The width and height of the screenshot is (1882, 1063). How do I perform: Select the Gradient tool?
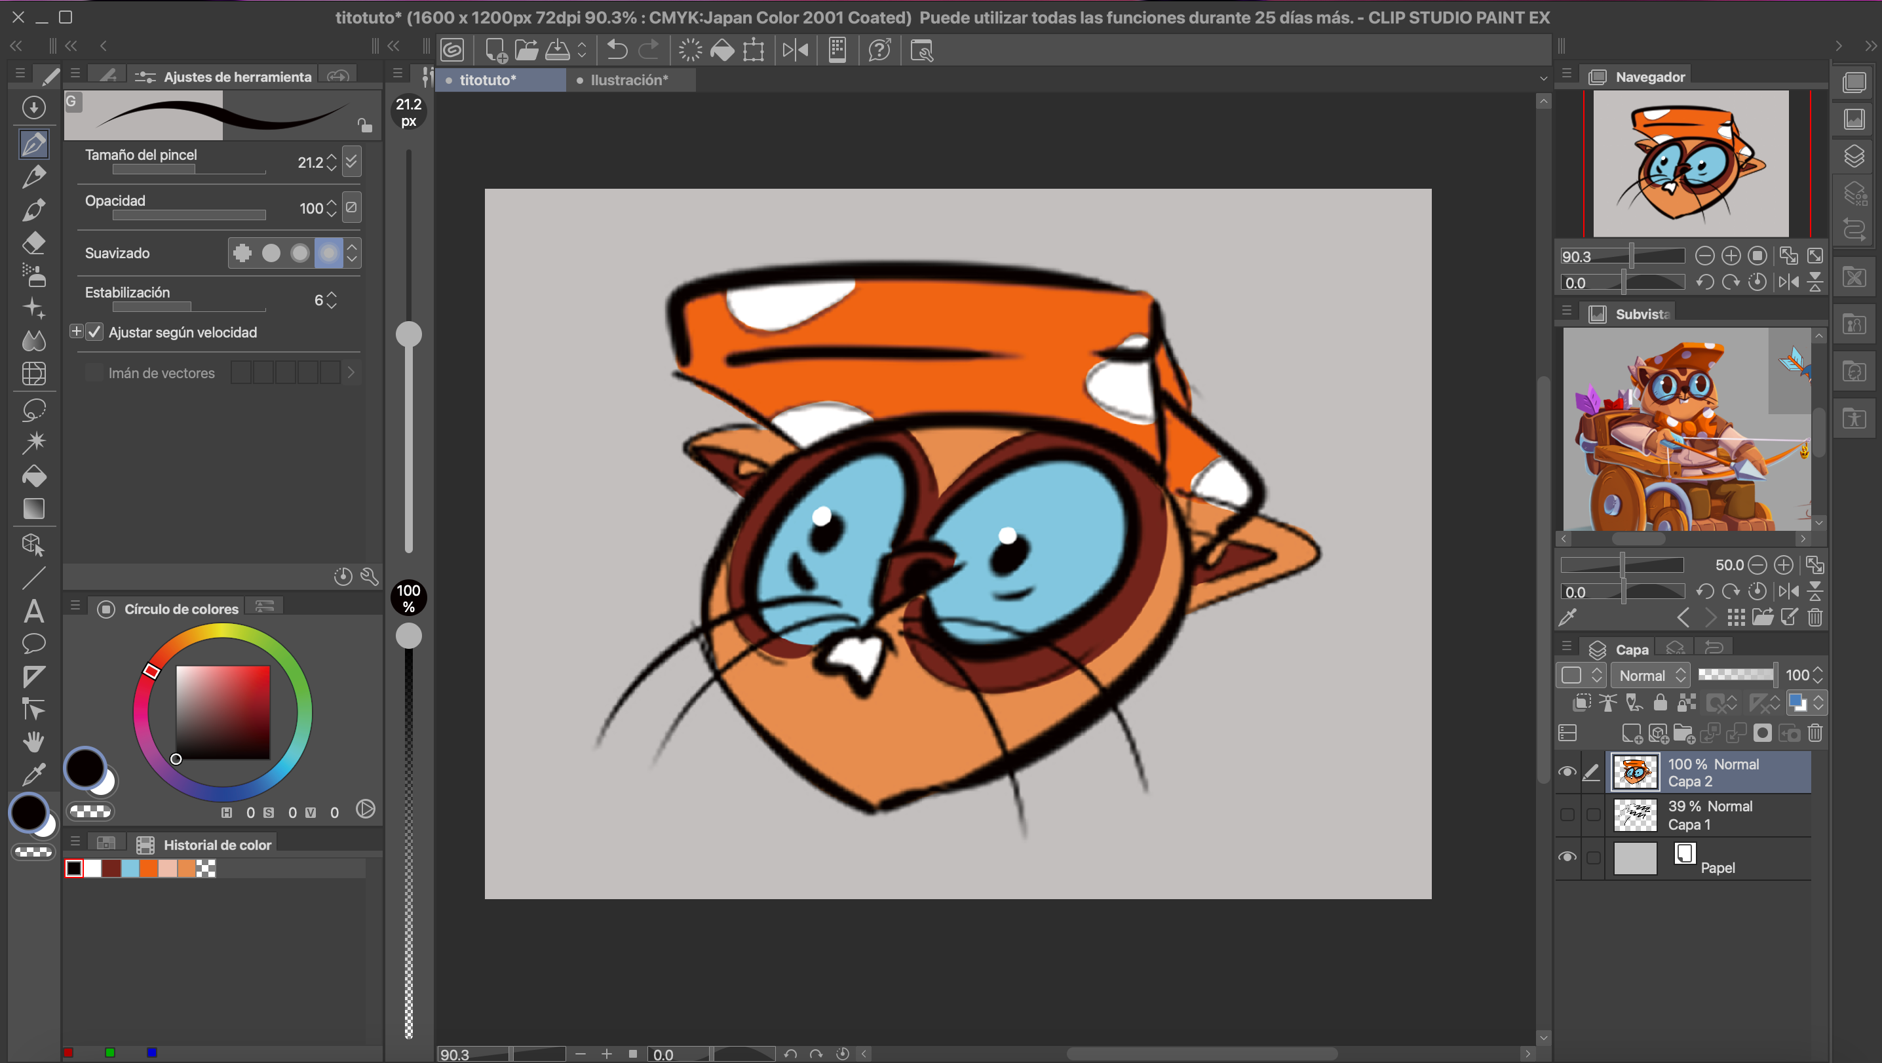(x=33, y=509)
